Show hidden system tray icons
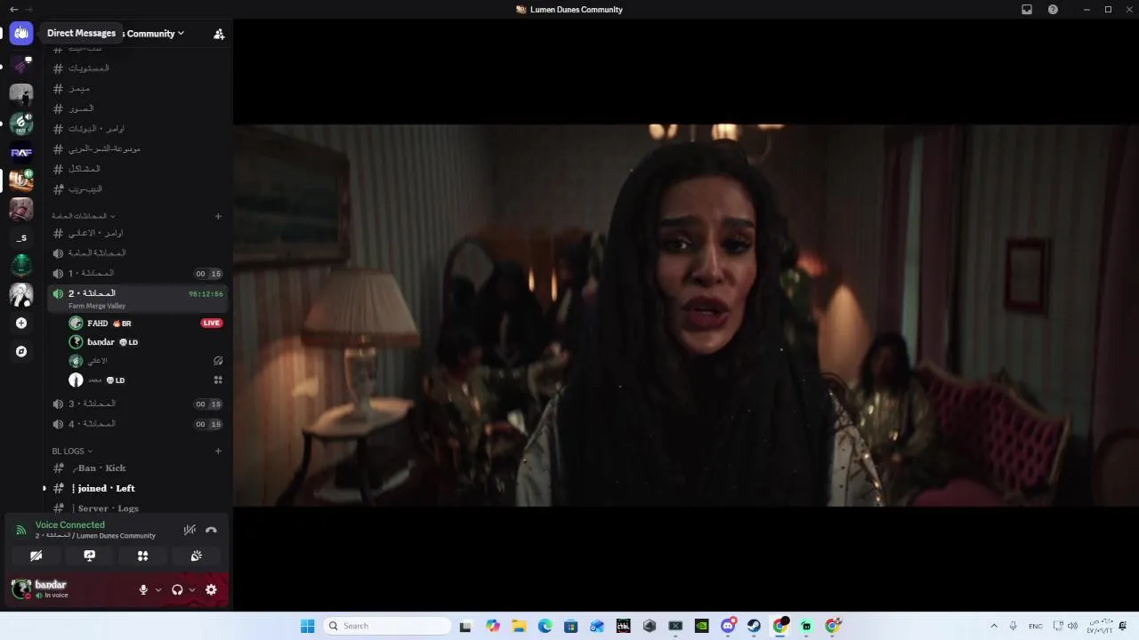1139x640 pixels. tap(994, 626)
